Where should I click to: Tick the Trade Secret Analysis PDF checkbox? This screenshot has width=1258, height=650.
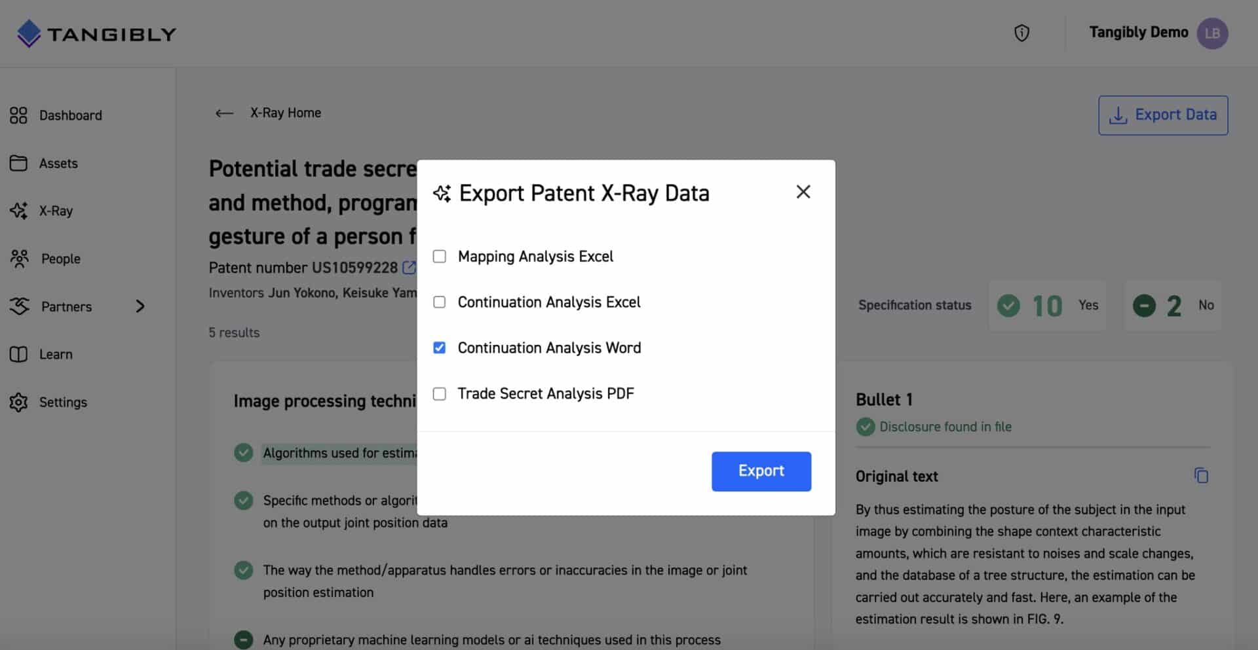tap(440, 393)
